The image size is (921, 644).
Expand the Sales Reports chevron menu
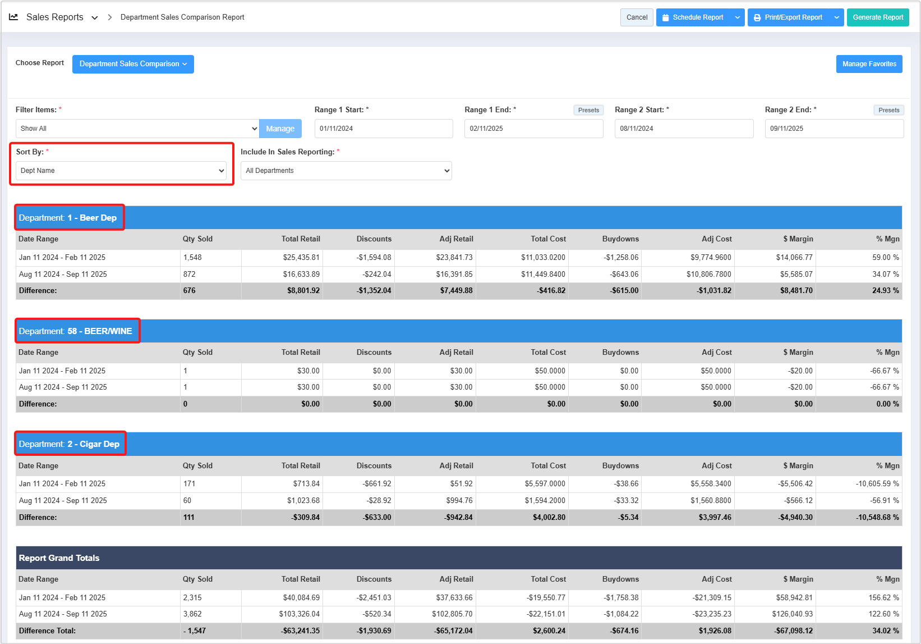(x=95, y=18)
